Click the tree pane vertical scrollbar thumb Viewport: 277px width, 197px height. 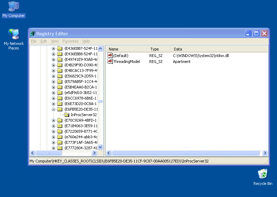point(100,101)
